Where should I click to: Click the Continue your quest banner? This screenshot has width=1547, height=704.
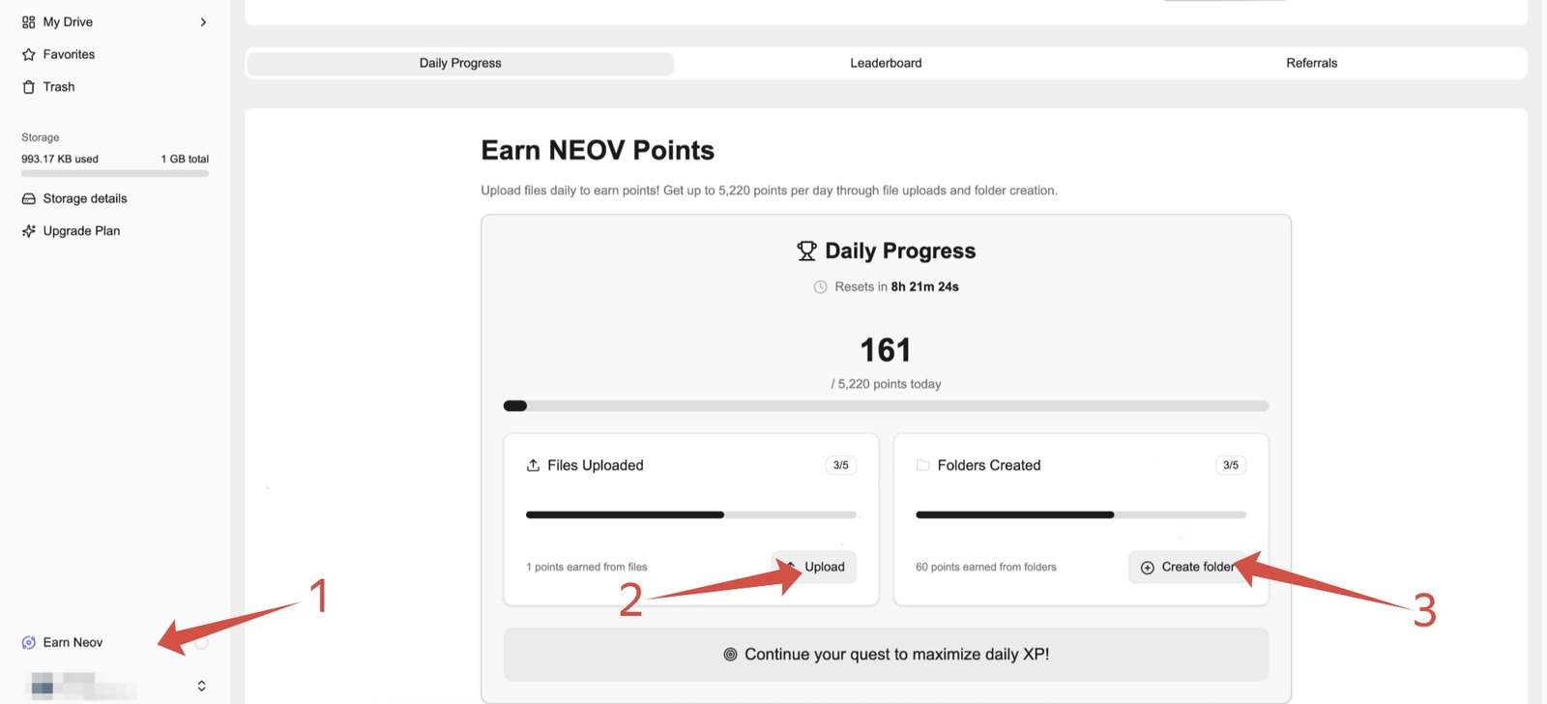(886, 655)
